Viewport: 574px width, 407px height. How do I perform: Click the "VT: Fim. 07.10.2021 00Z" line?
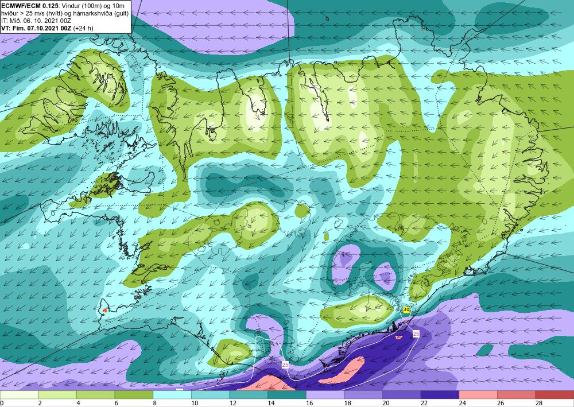tap(37, 28)
